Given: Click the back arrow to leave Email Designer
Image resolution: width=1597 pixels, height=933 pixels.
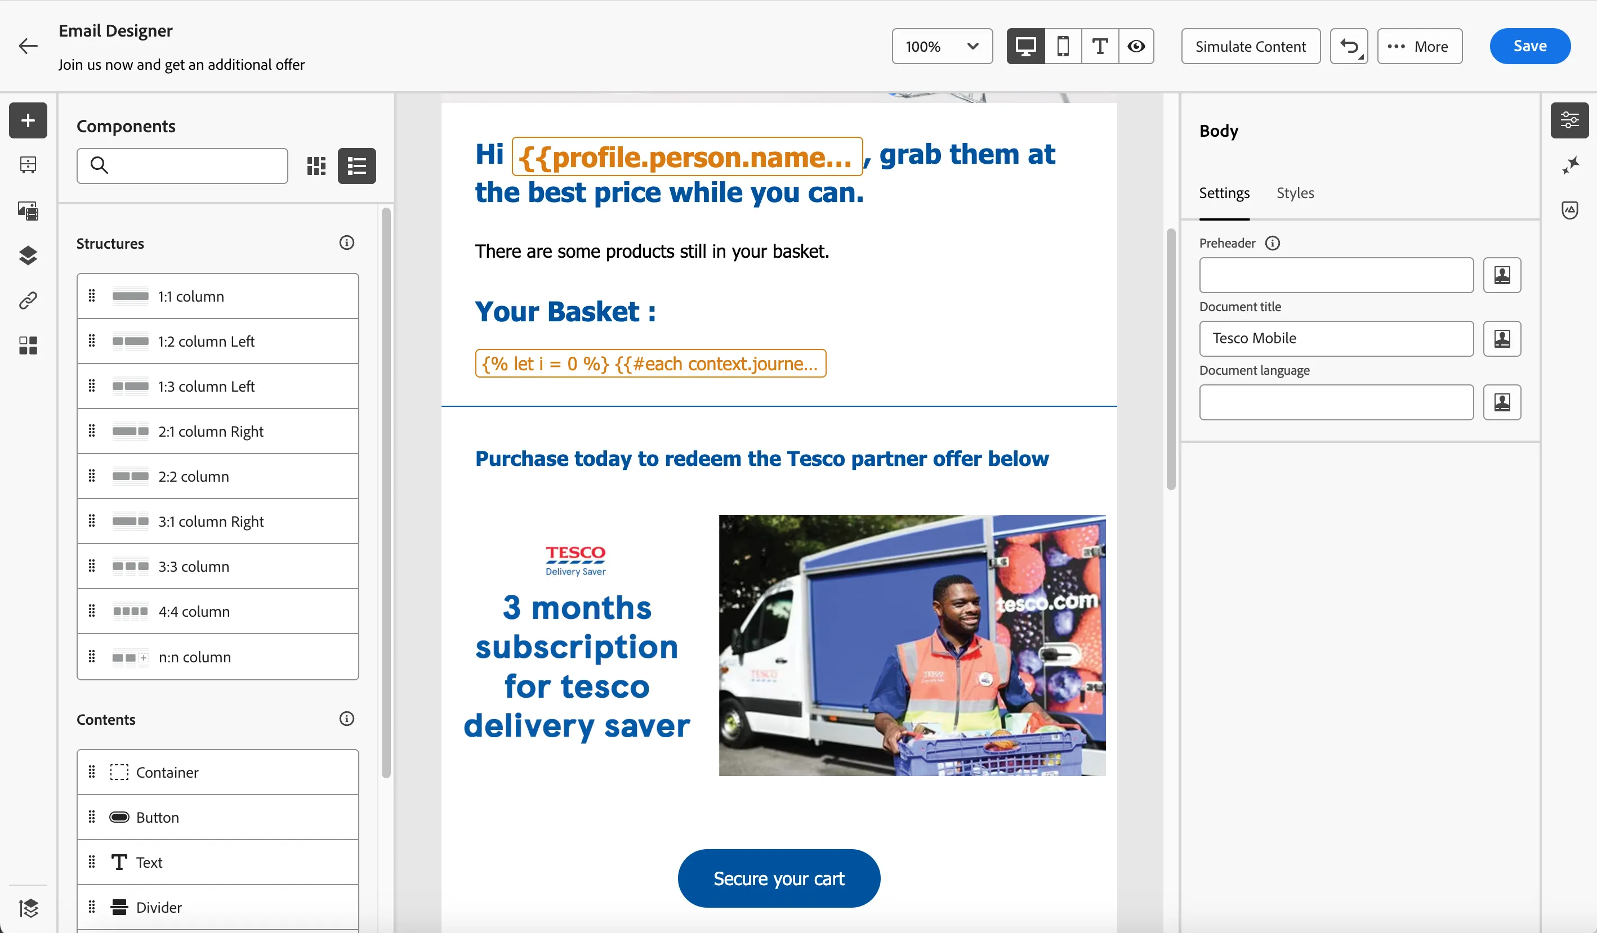Looking at the screenshot, I should (29, 46).
